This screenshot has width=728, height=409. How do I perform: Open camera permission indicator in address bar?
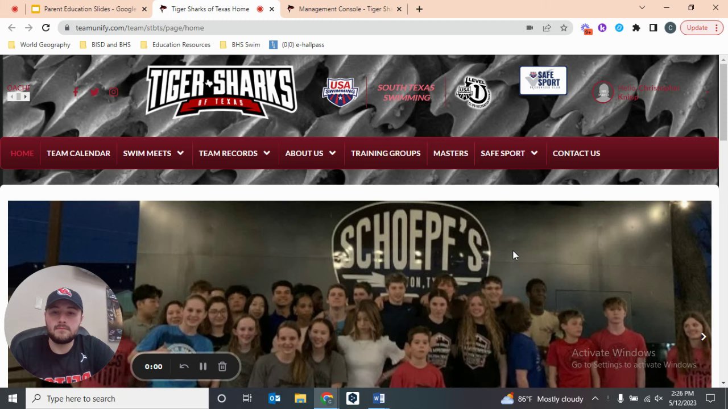530,28
